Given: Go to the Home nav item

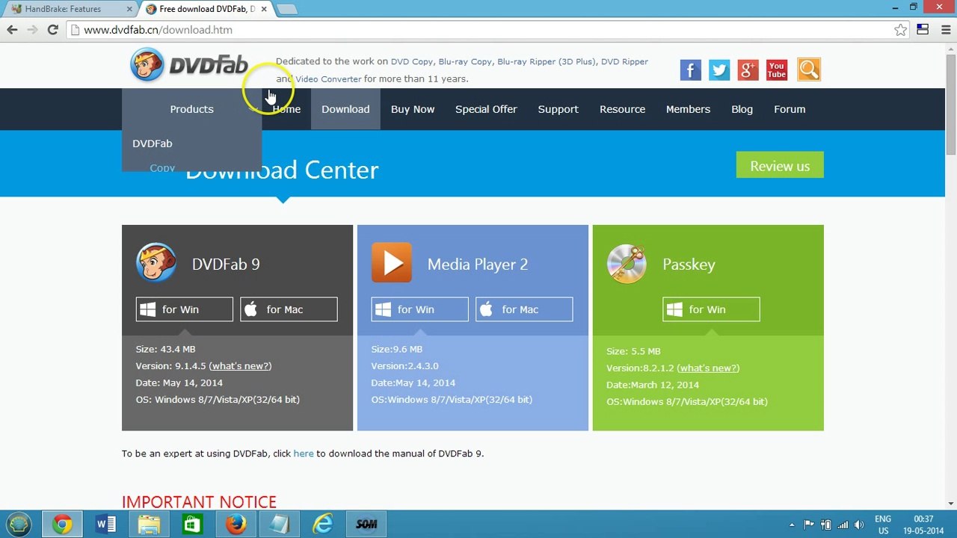Looking at the screenshot, I should click(x=286, y=109).
